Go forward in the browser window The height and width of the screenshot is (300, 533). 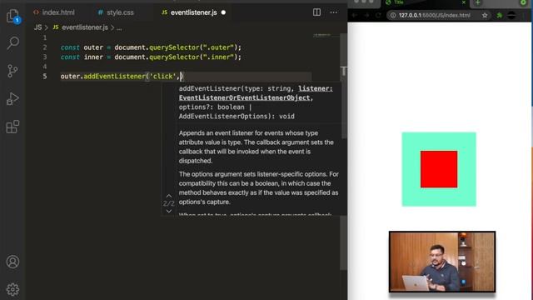366,15
